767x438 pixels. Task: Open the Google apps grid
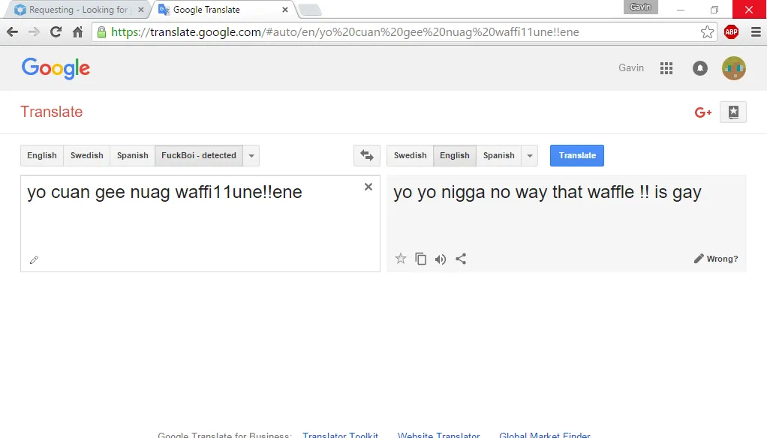(x=666, y=68)
